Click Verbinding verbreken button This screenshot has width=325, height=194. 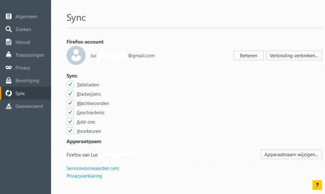[x=294, y=55]
